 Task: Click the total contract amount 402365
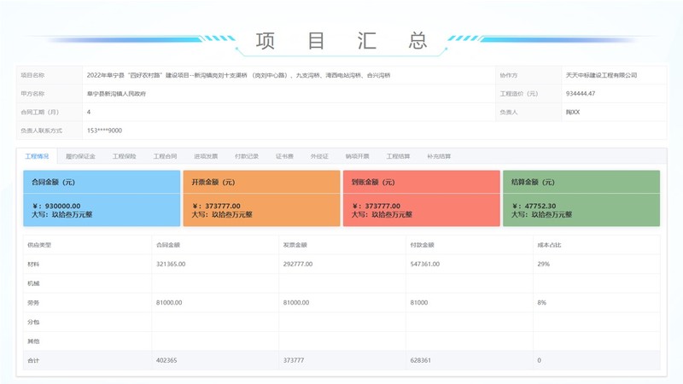pos(166,360)
